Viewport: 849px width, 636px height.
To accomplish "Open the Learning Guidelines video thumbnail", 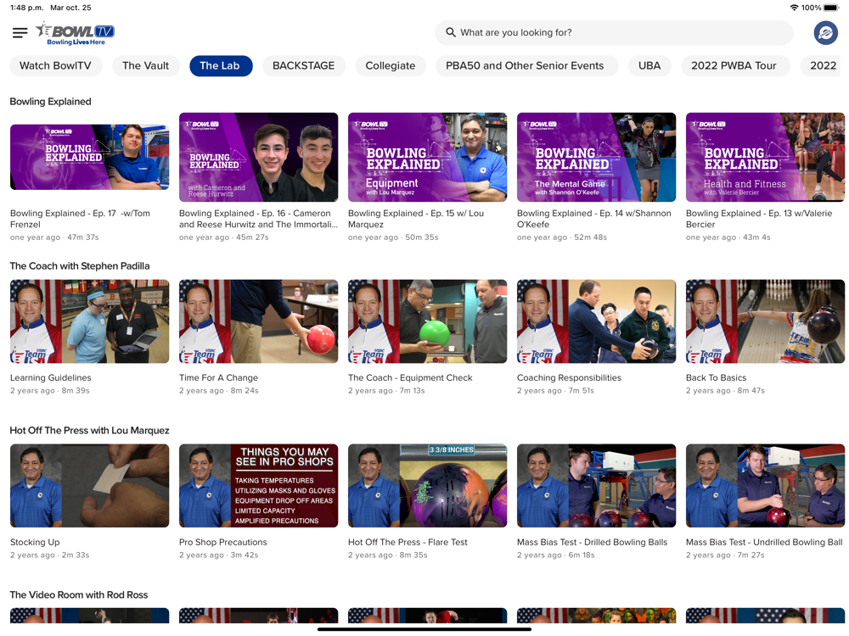I will (x=89, y=321).
